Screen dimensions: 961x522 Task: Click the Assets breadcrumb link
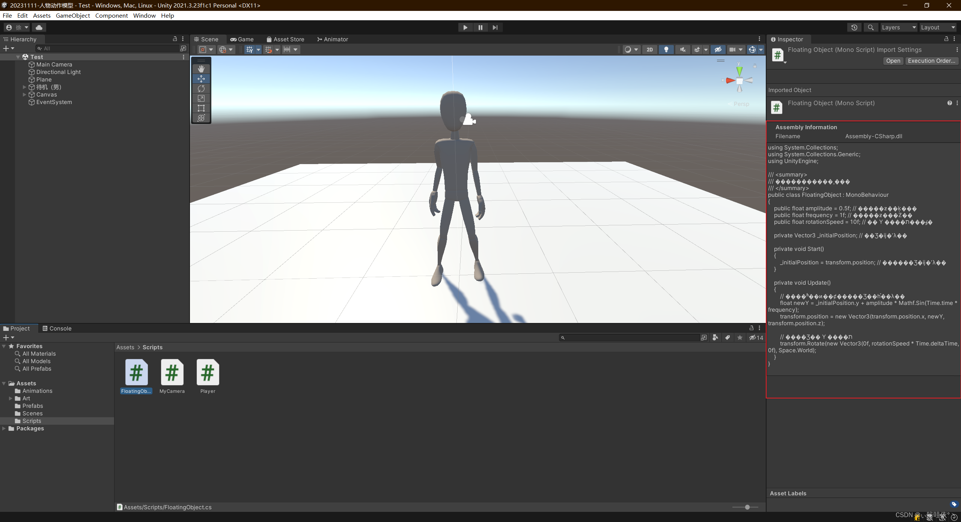(125, 347)
